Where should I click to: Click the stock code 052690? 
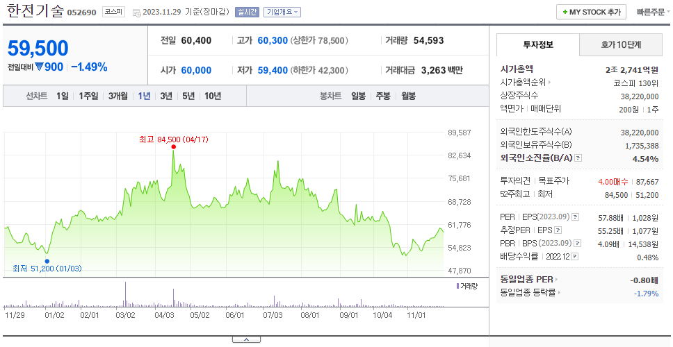pyautogui.click(x=82, y=13)
